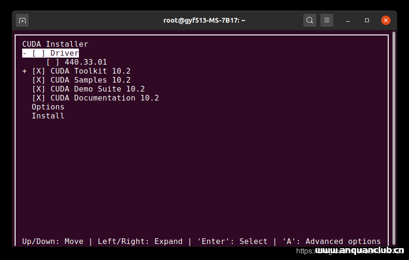Click the CUDA Toolkit 10.2 label
Image resolution: width=409 pixels, height=260 pixels.
91,71
